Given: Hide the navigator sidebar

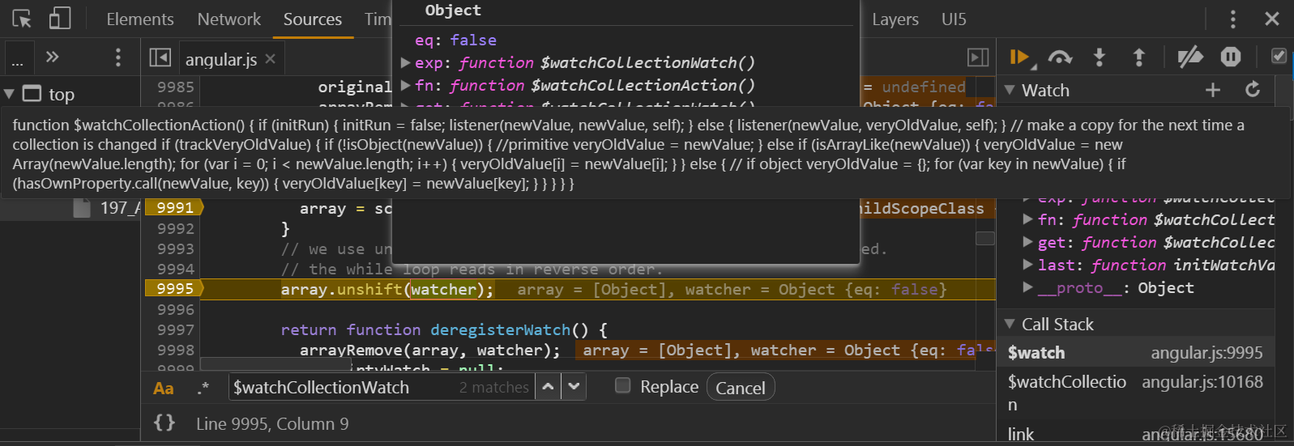Looking at the screenshot, I should [x=160, y=57].
